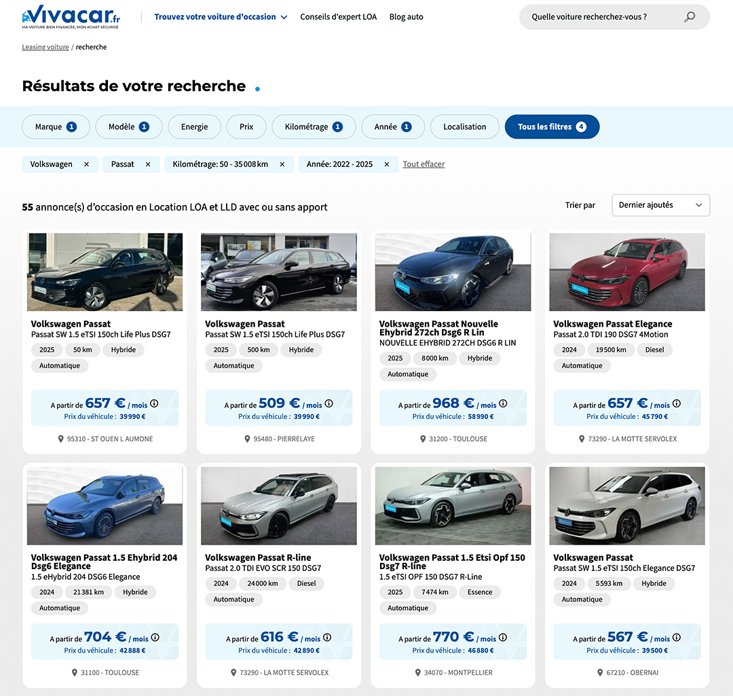The height and width of the screenshot is (696, 733).
Task: Open info icon beside 968 € price
Action: click(x=503, y=403)
